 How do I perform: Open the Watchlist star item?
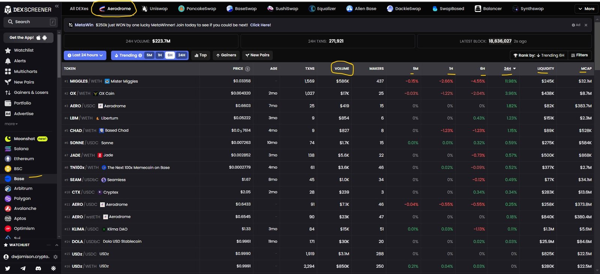click(x=24, y=50)
